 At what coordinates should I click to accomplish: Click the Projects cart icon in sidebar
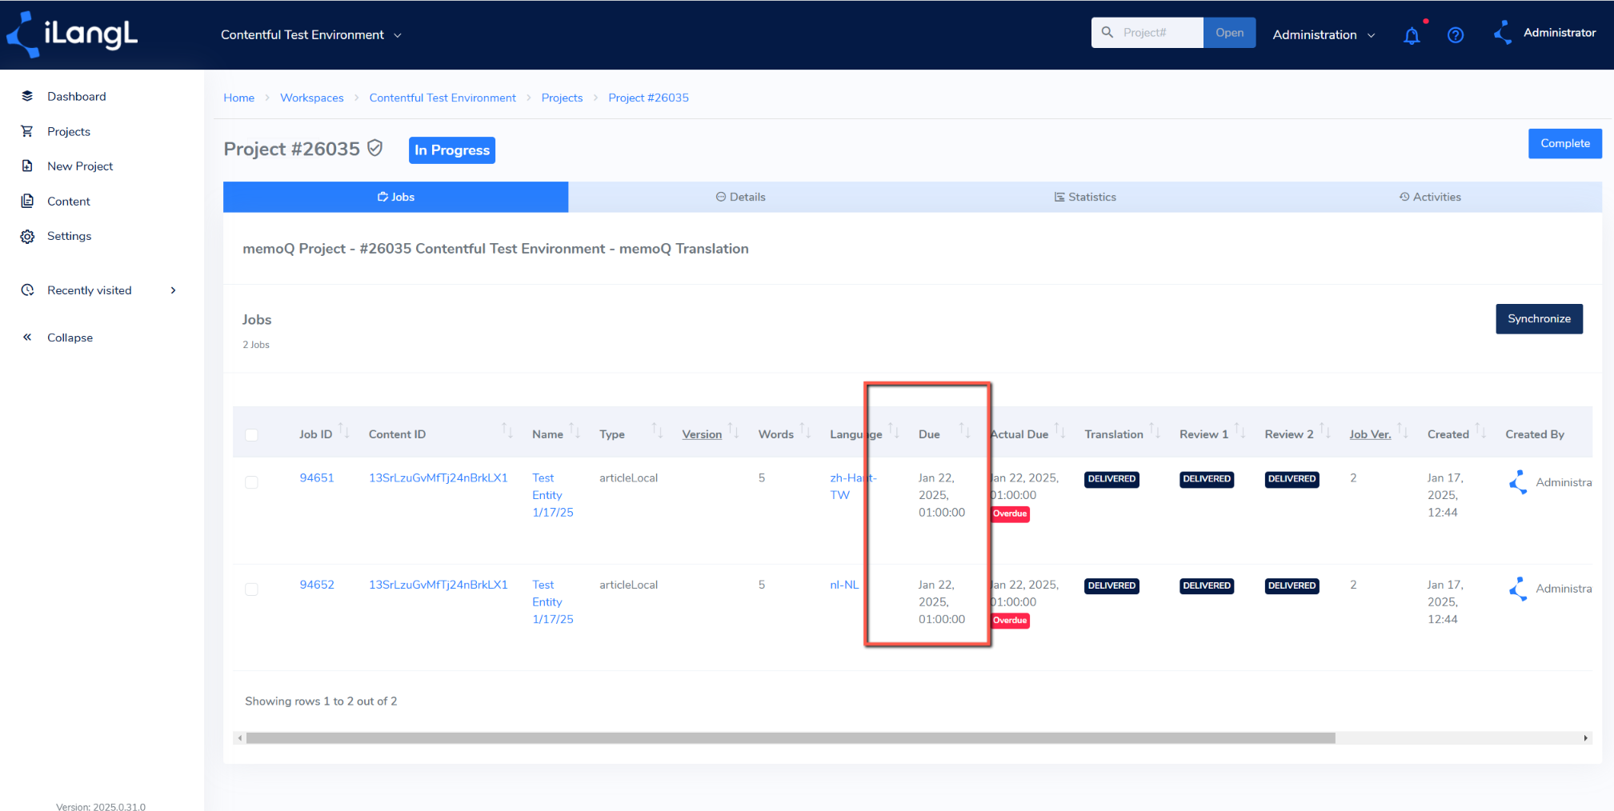27,131
